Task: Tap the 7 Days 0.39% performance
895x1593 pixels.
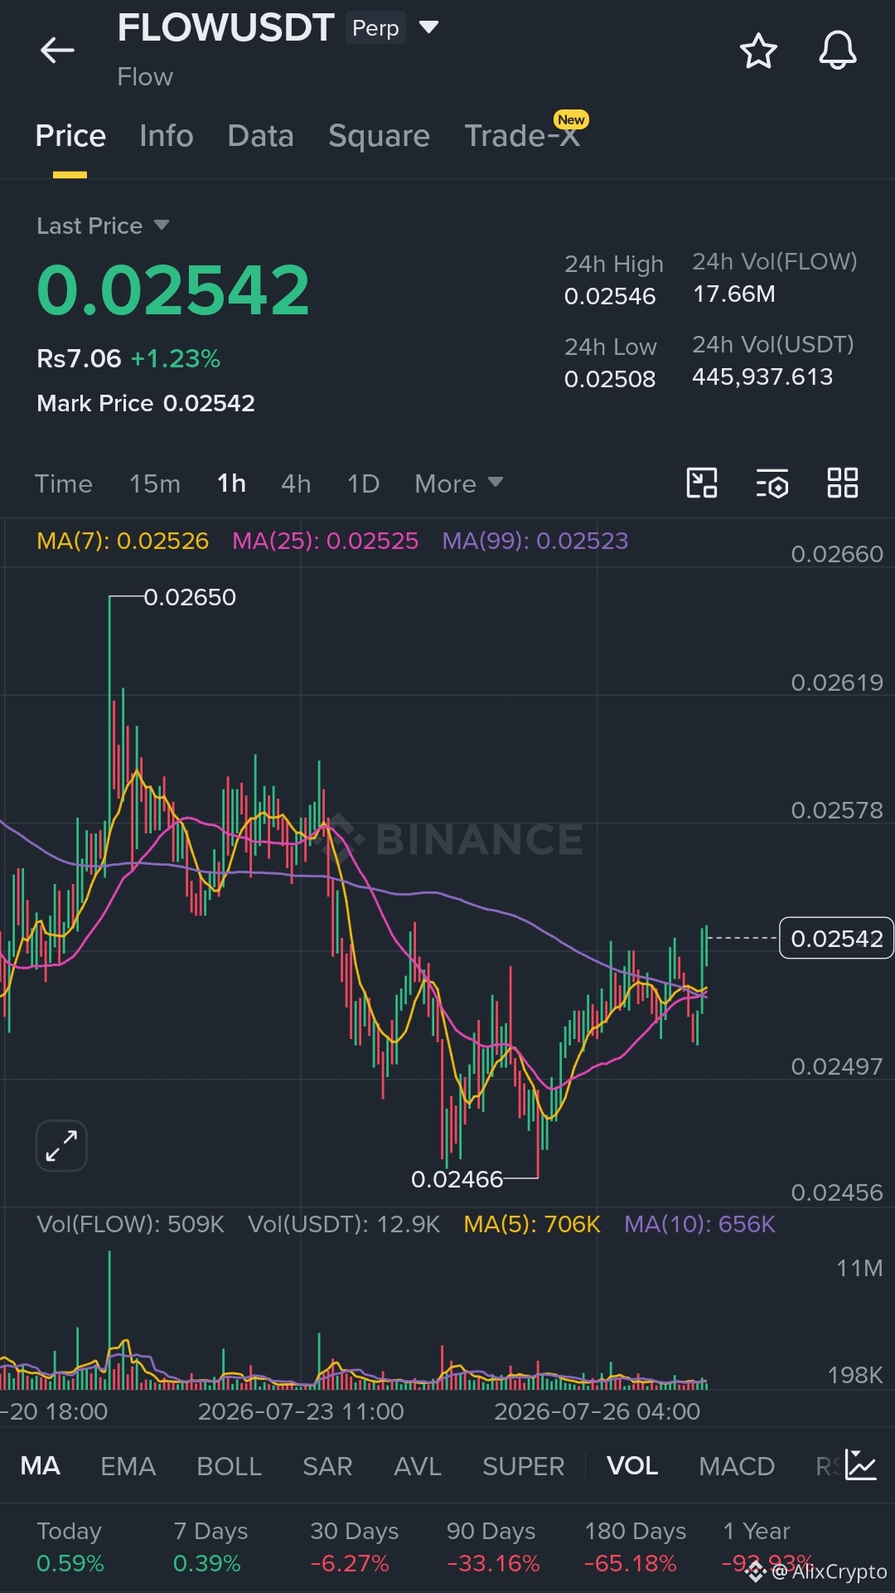Action: click(210, 1547)
